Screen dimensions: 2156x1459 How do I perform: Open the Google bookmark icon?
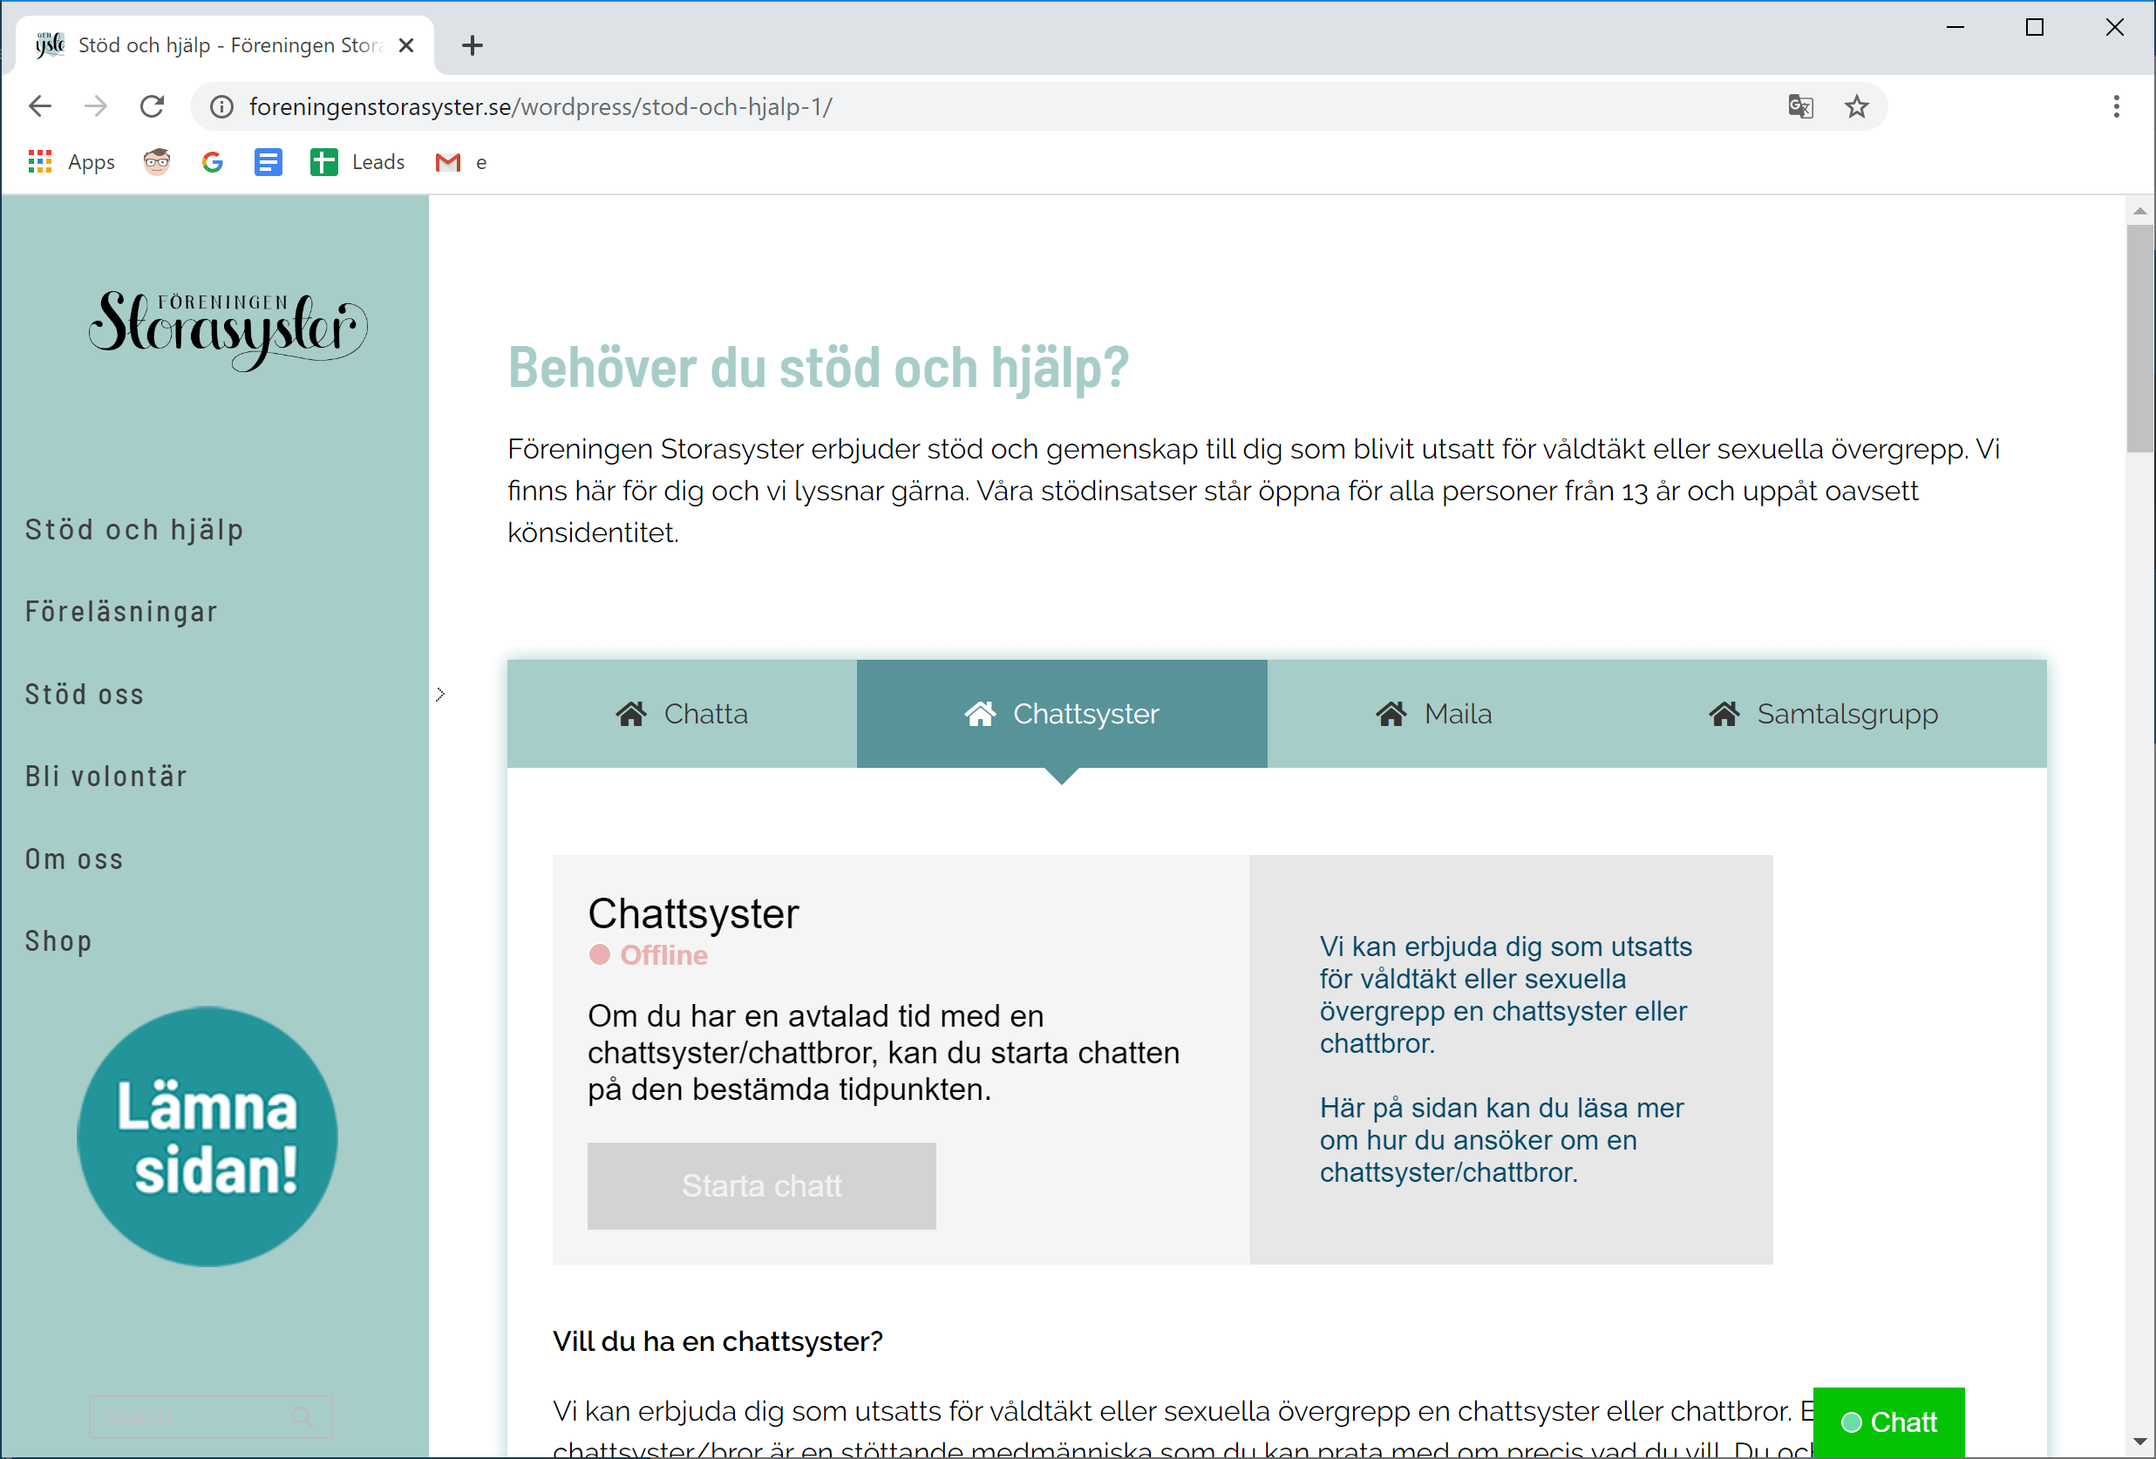tap(213, 162)
